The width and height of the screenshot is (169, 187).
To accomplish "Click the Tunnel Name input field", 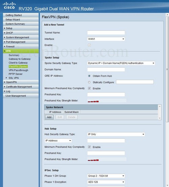I will (106, 32).
